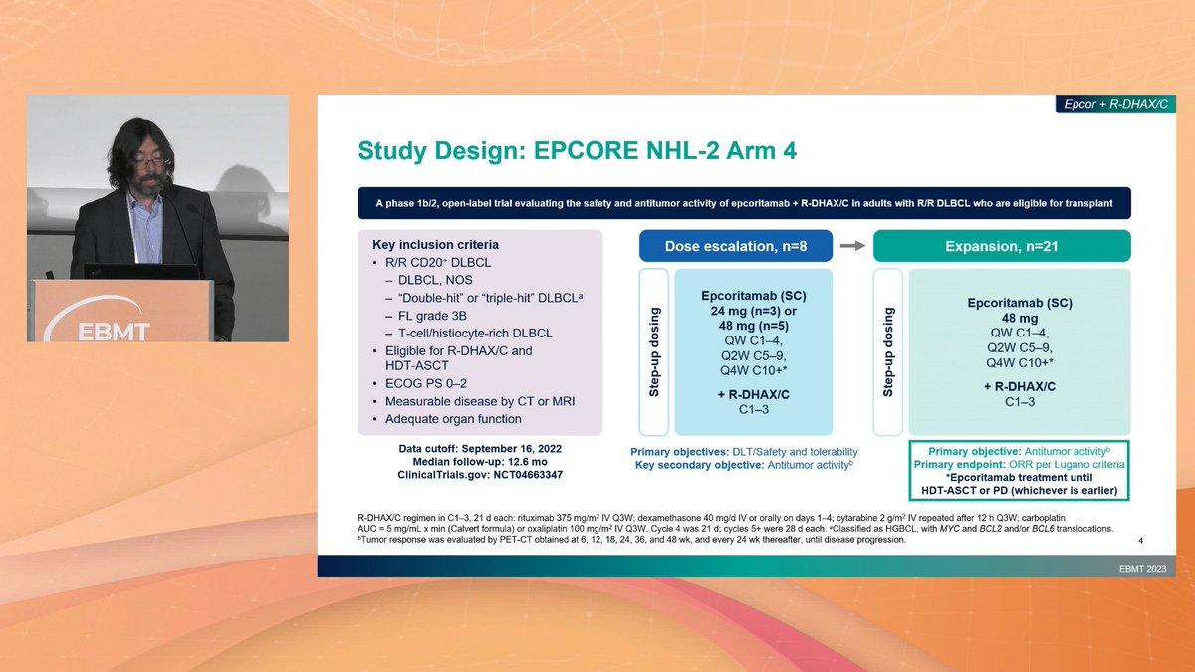Select the "*Epcoritamab treatment until" note
The image size is (1195, 672).
[x=1020, y=478]
